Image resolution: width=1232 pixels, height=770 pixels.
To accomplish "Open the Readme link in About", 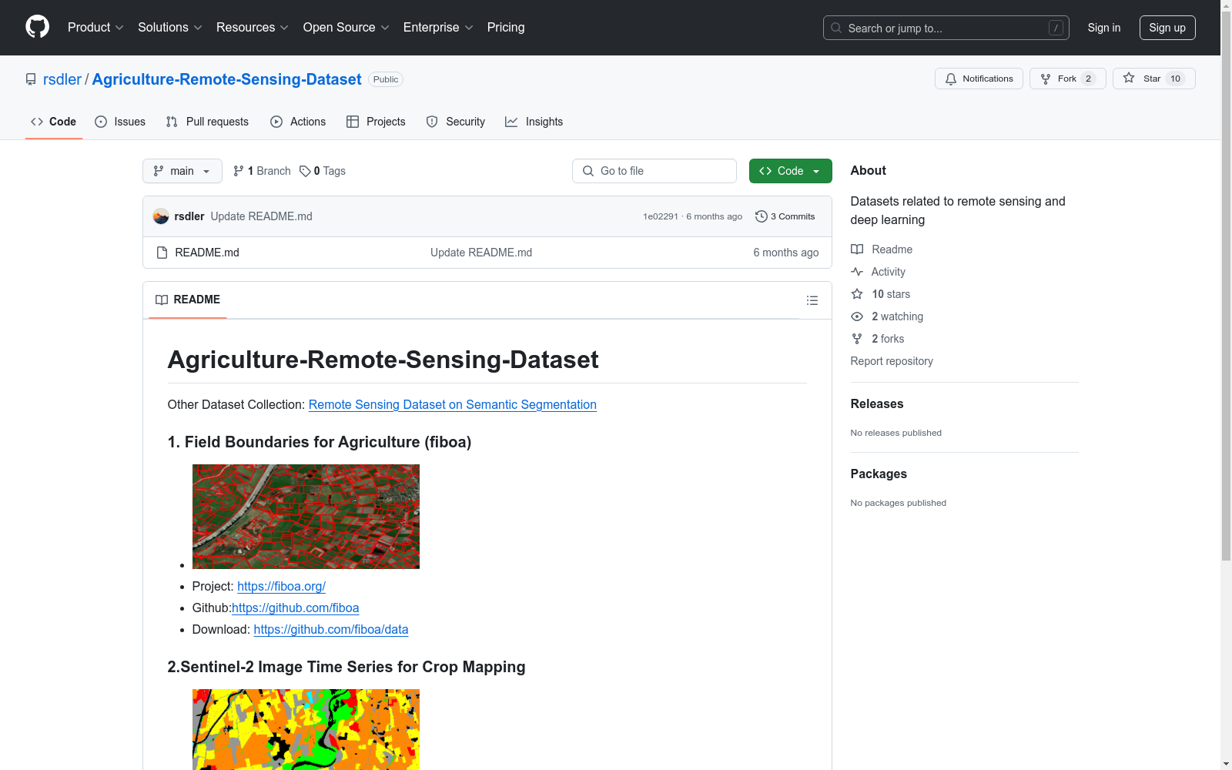I will click(882, 249).
